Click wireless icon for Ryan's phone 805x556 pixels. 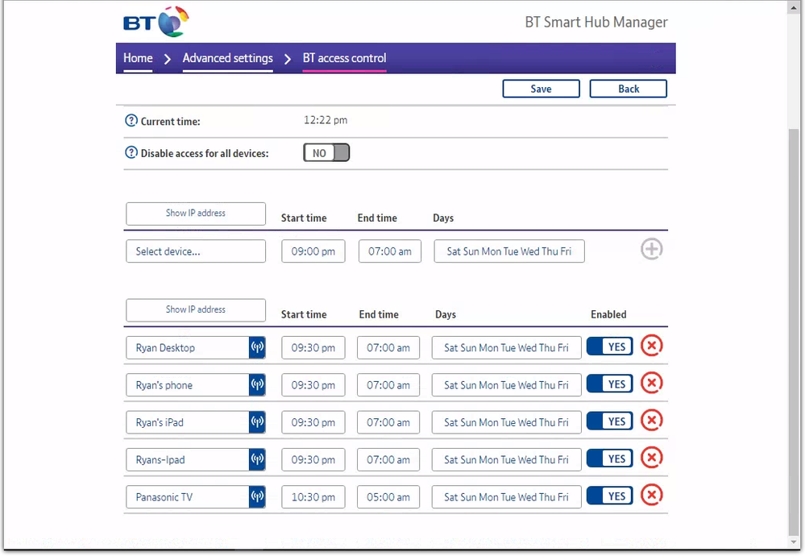pyautogui.click(x=257, y=384)
